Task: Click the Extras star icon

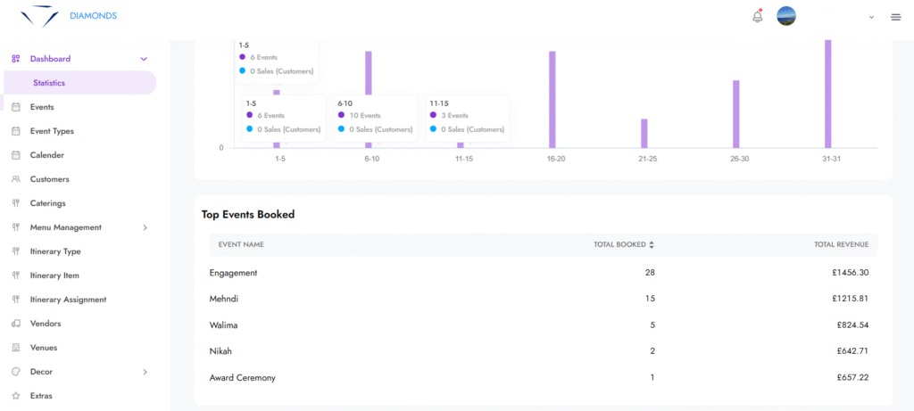Action: tap(16, 396)
